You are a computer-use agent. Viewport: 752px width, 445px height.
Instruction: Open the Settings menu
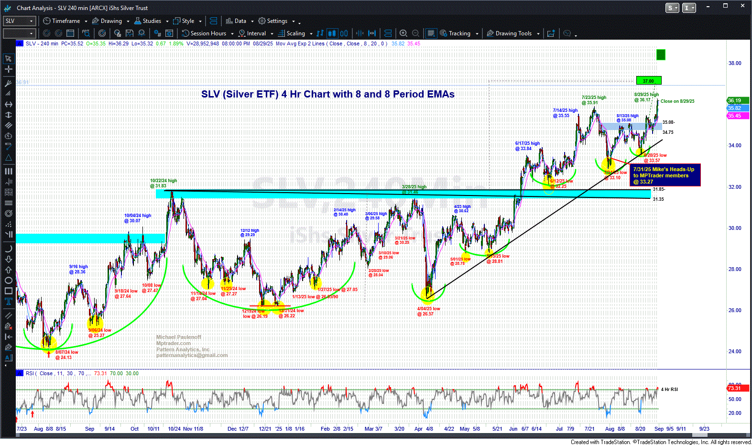(x=273, y=21)
